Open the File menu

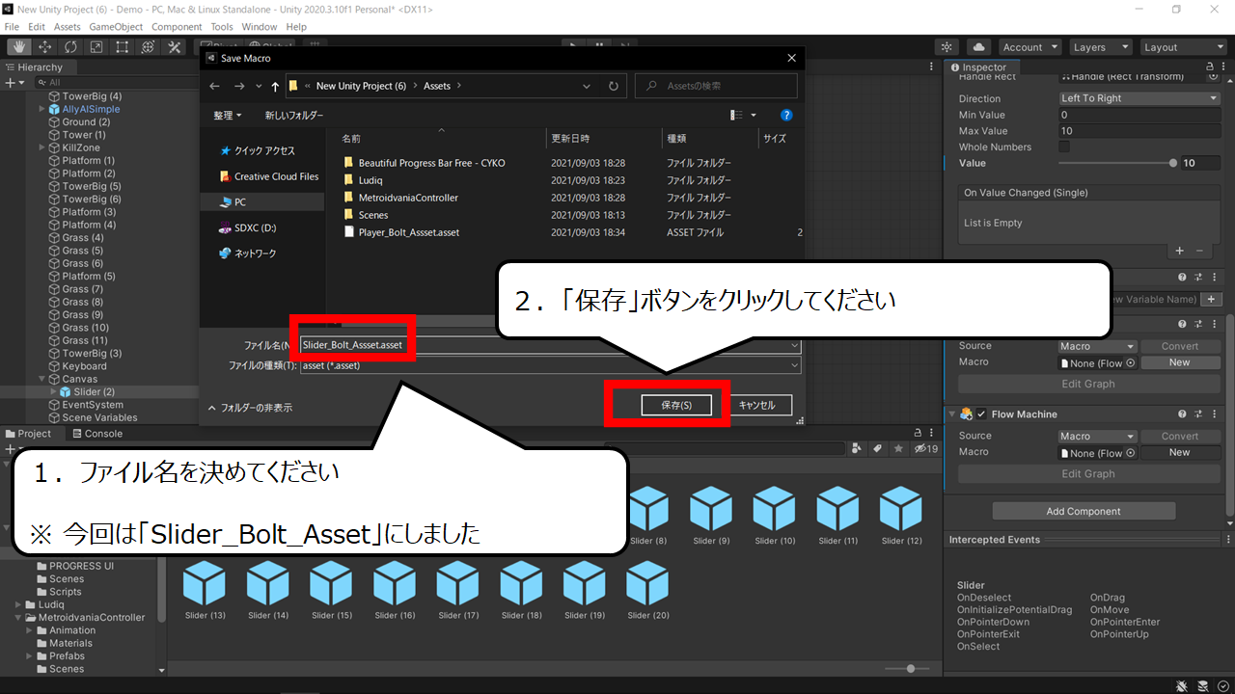(x=12, y=27)
